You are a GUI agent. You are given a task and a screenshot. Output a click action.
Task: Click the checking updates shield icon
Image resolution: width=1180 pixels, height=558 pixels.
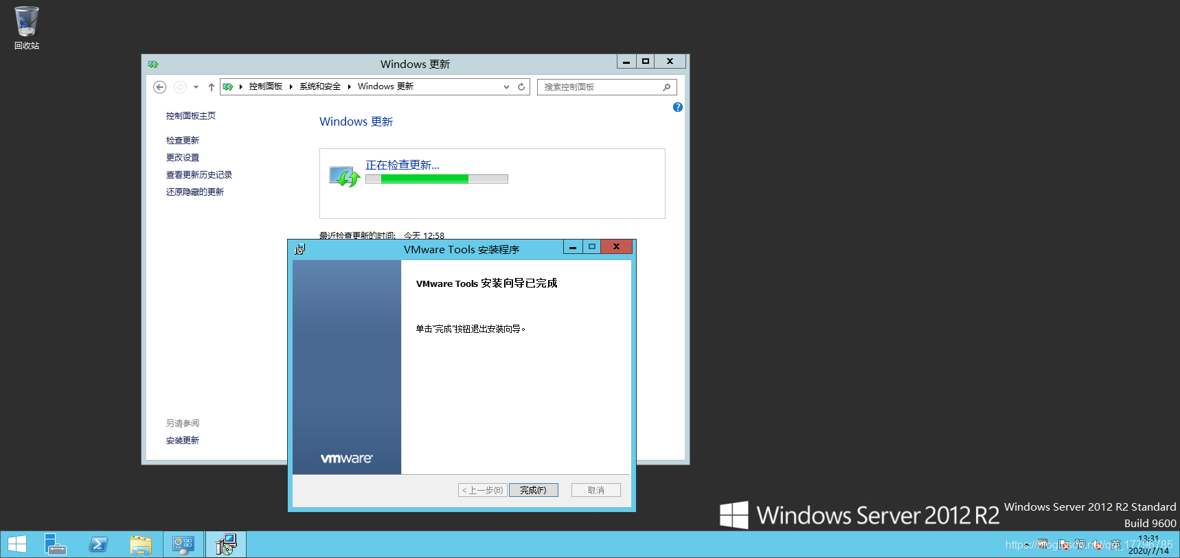click(344, 176)
